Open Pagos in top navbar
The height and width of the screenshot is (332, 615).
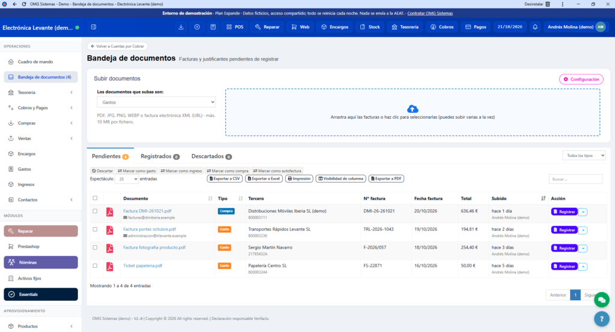(x=476, y=27)
